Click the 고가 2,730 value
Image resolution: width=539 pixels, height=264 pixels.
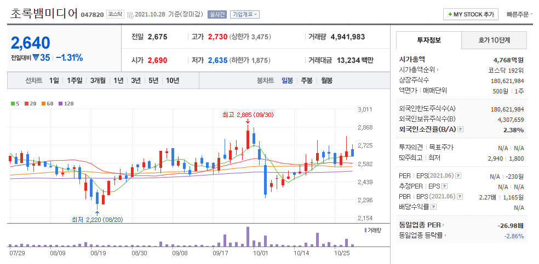[x=217, y=37]
